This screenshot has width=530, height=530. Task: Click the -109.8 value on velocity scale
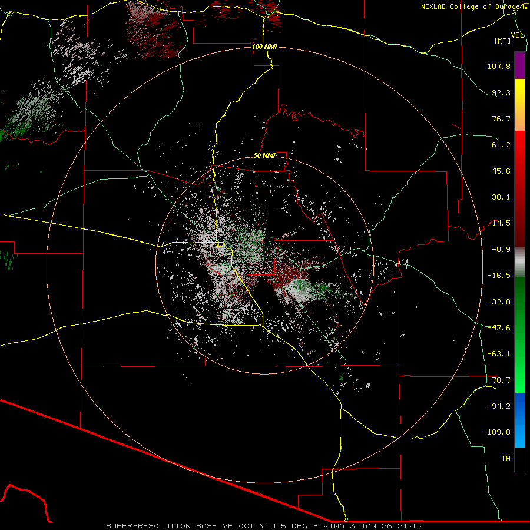click(496, 432)
